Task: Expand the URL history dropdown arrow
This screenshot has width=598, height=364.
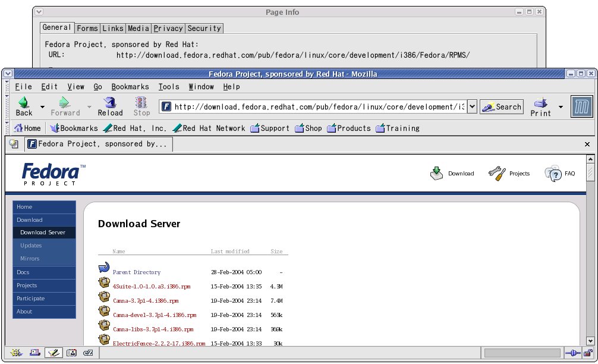Action: [472, 107]
